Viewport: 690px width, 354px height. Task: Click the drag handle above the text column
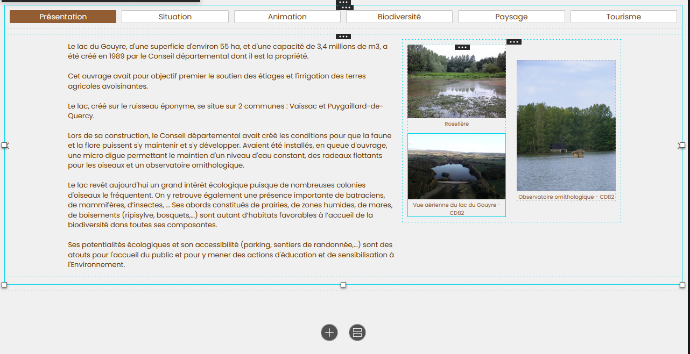click(x=343, y=37)
